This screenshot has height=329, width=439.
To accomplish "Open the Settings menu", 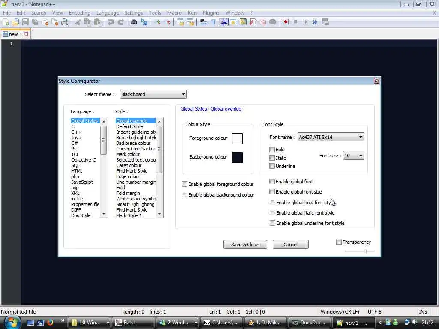I will point(134,13).
